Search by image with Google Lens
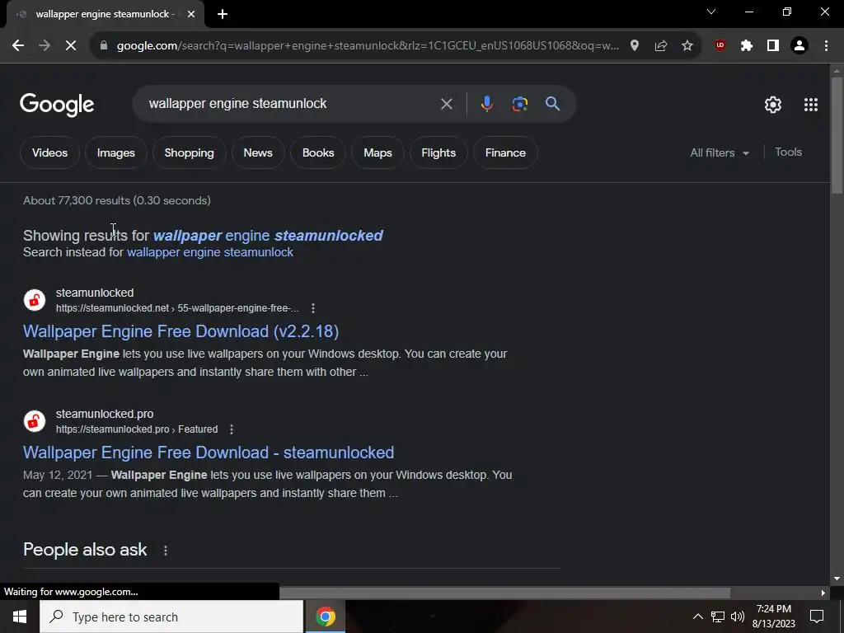The height and width of the screenshot is (633, 844). (x=520, y=104)
